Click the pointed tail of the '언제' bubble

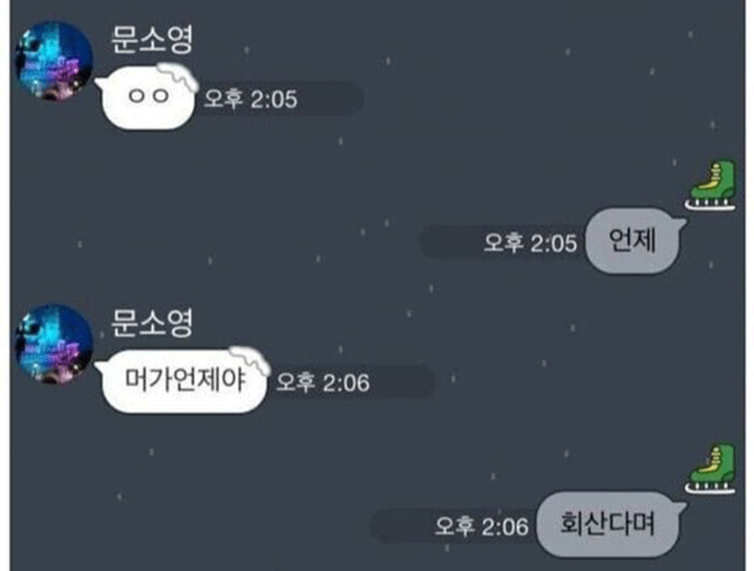pos(680,222)
